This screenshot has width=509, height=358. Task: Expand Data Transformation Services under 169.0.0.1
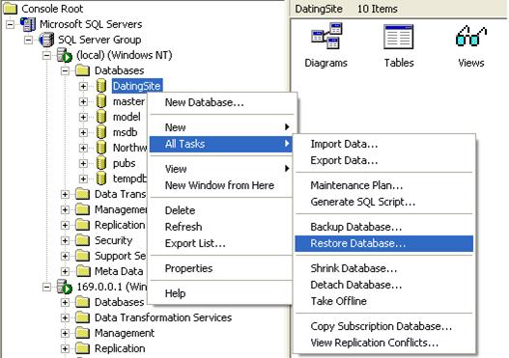[65, 317]
